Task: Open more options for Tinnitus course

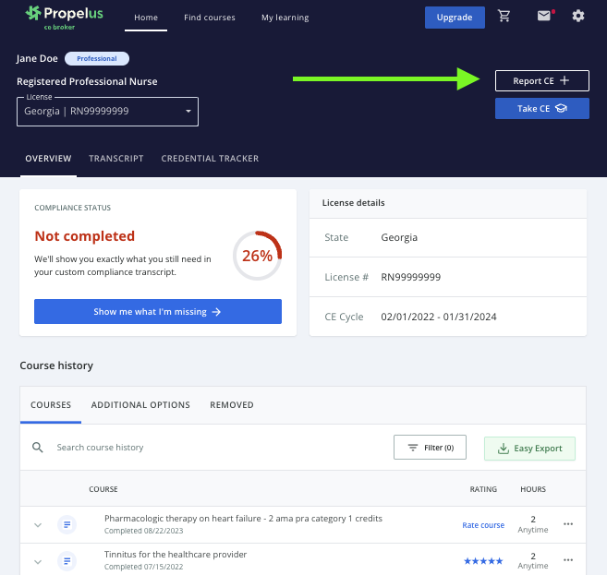Action: pyautogui.click(x=568, y=560)
